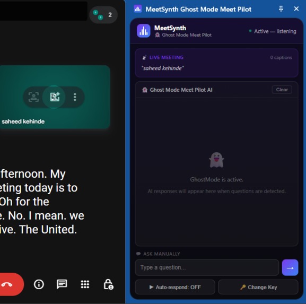Click saheed kehinde name on video tile
The height and width of the screenshot is (304, 306).
[23, 121]
